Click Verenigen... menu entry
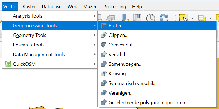 click(121, 93)
